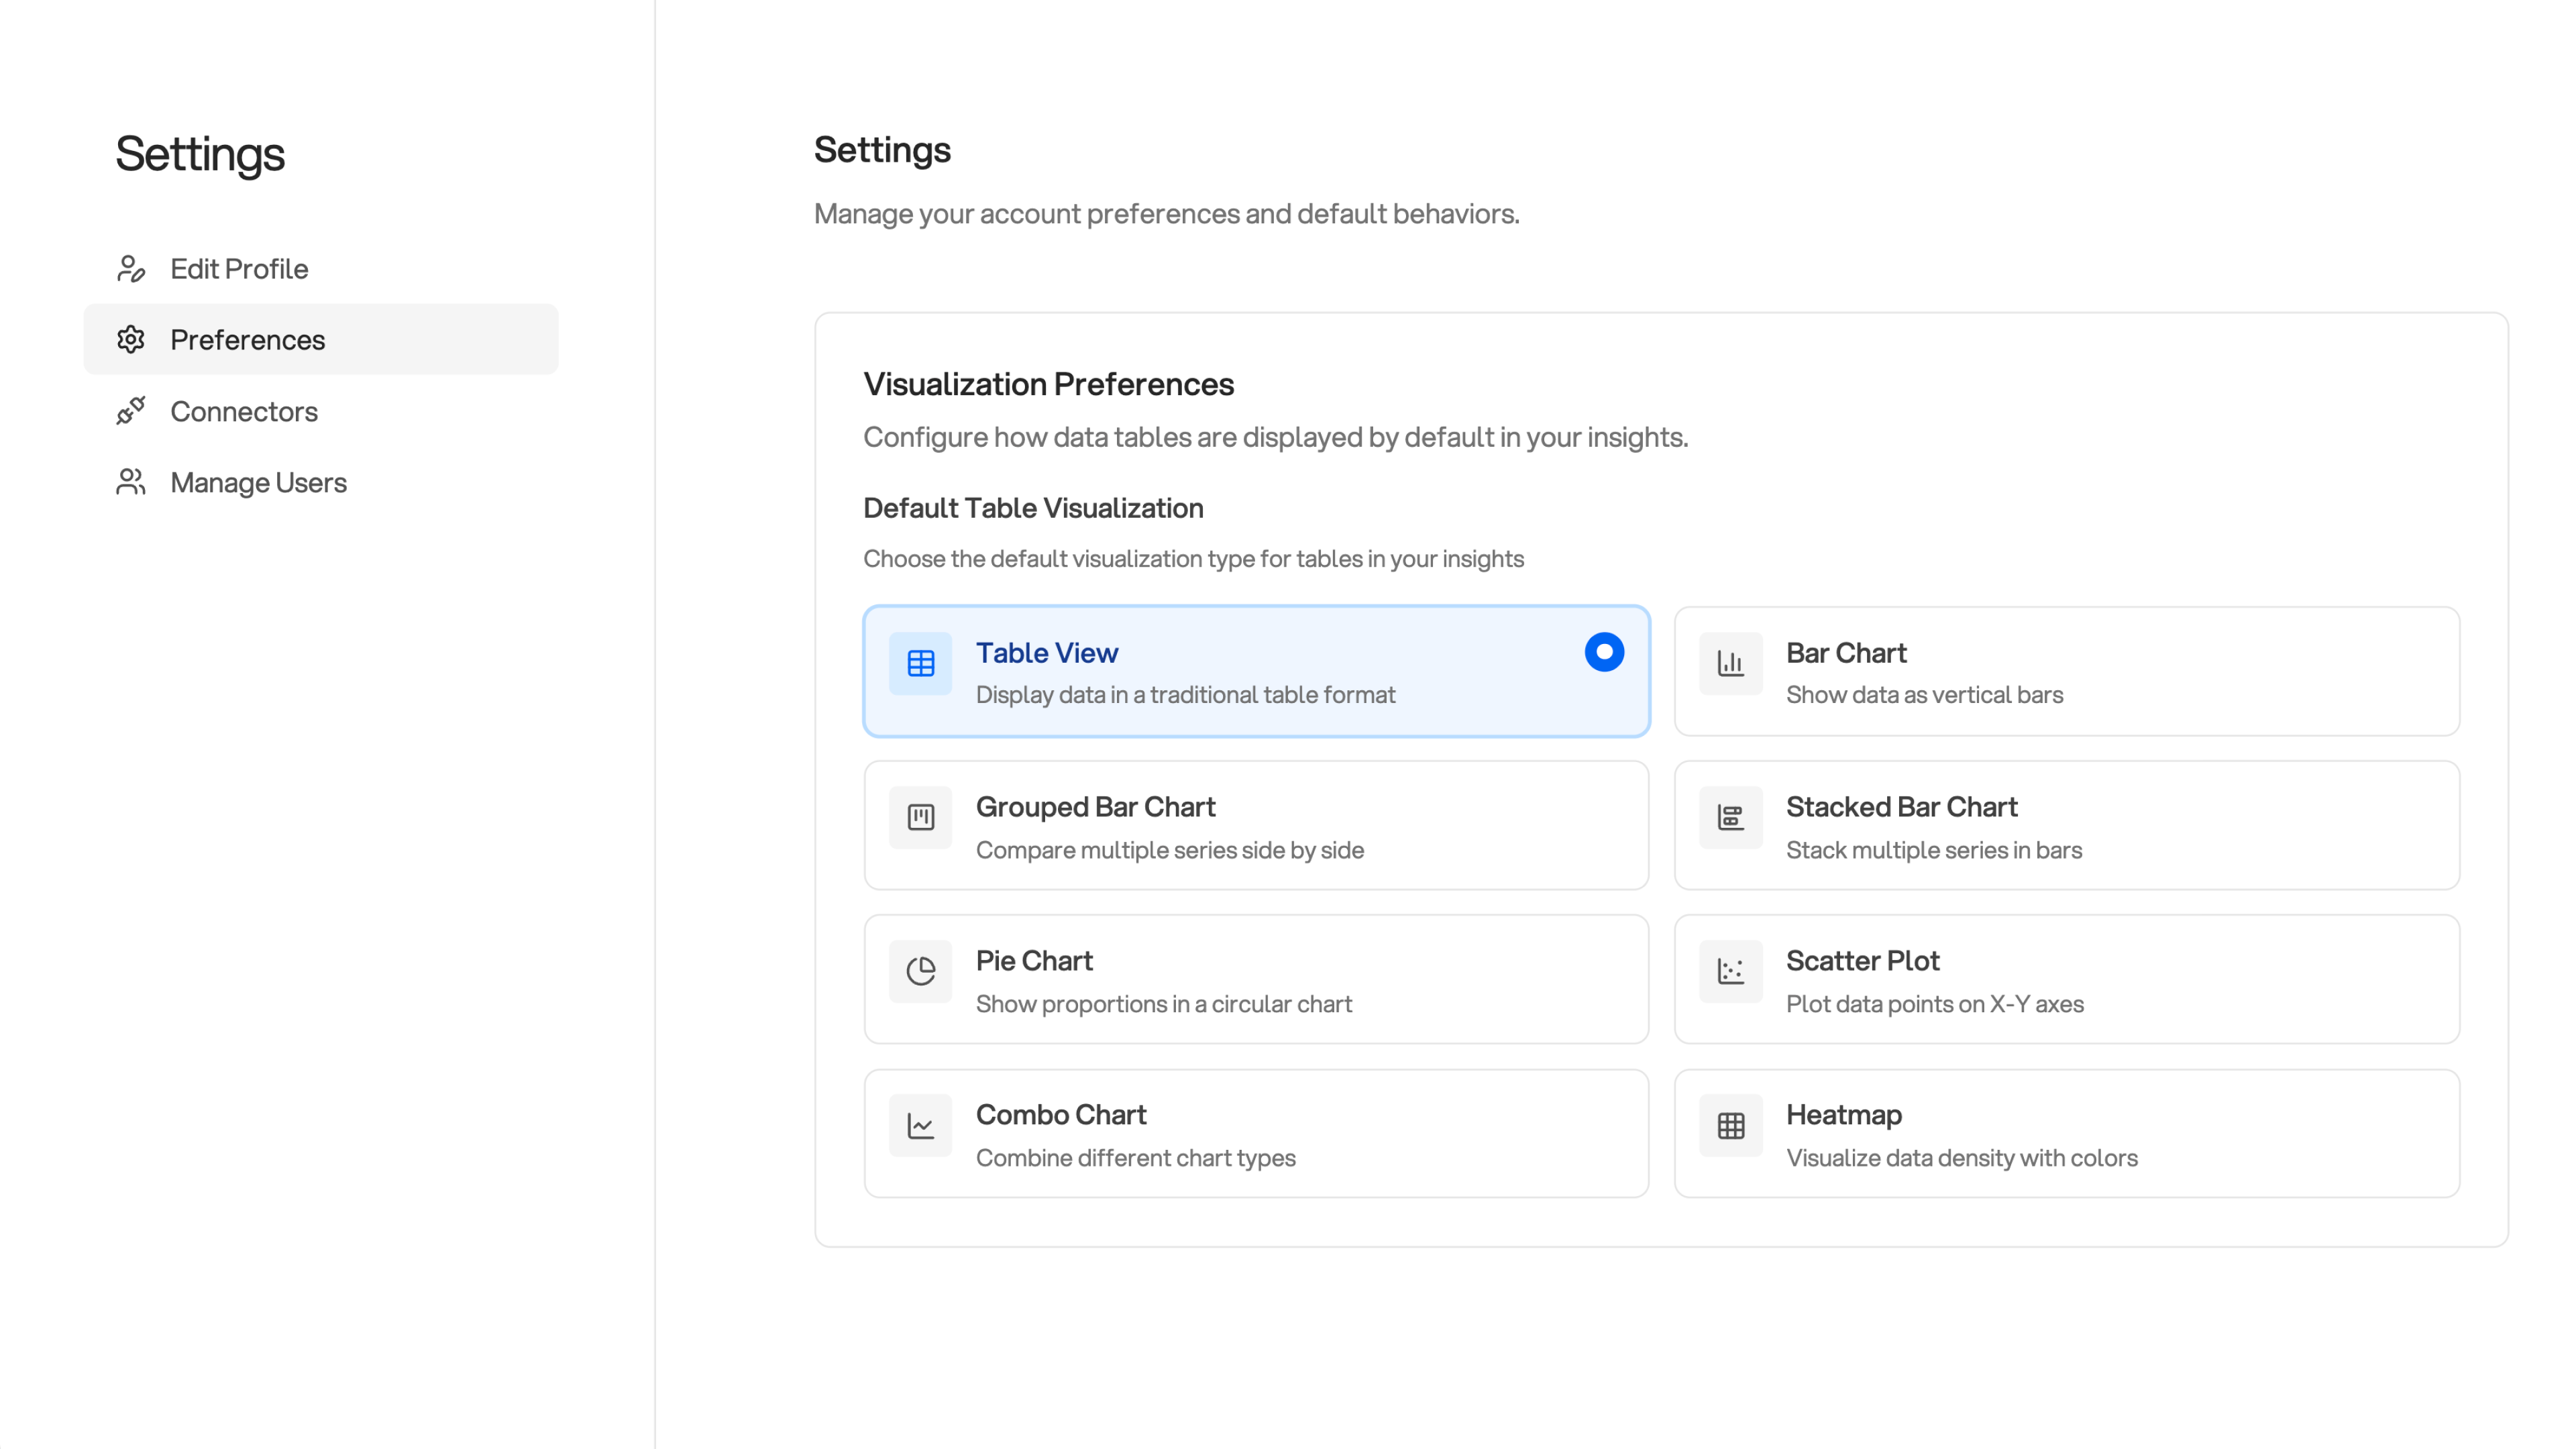The width and height of the screenshot is (2576, 1449).
Task: Select Bar Chart as default visualization
Action: tap(2066, 671)
